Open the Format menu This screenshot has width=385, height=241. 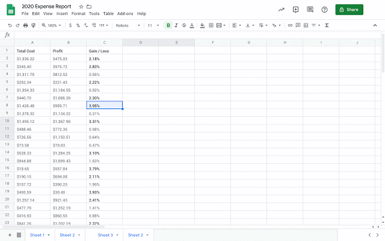click(78, 13)
